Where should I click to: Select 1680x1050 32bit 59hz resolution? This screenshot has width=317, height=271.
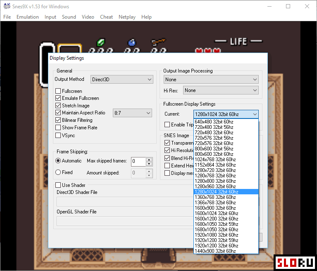(226, 224)
